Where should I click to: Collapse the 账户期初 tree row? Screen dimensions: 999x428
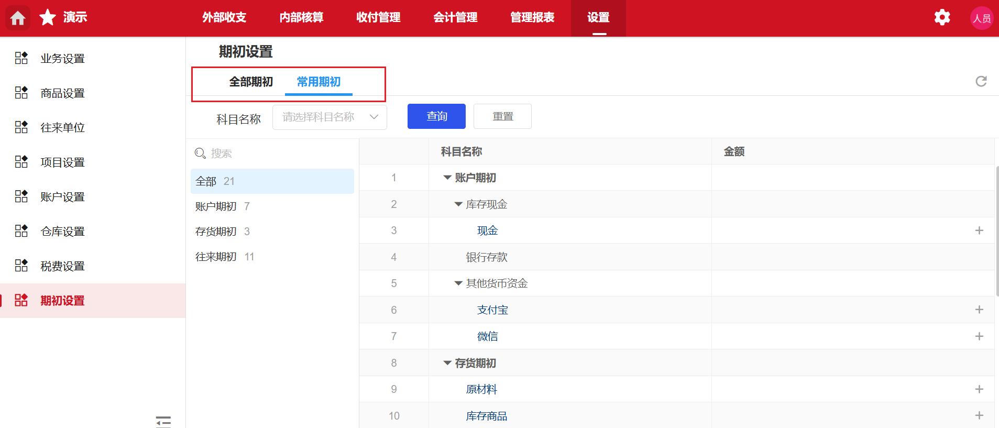447,178
